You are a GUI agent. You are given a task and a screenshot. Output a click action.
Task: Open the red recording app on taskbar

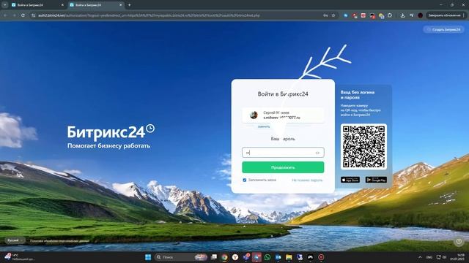click(x=321, y=257)
